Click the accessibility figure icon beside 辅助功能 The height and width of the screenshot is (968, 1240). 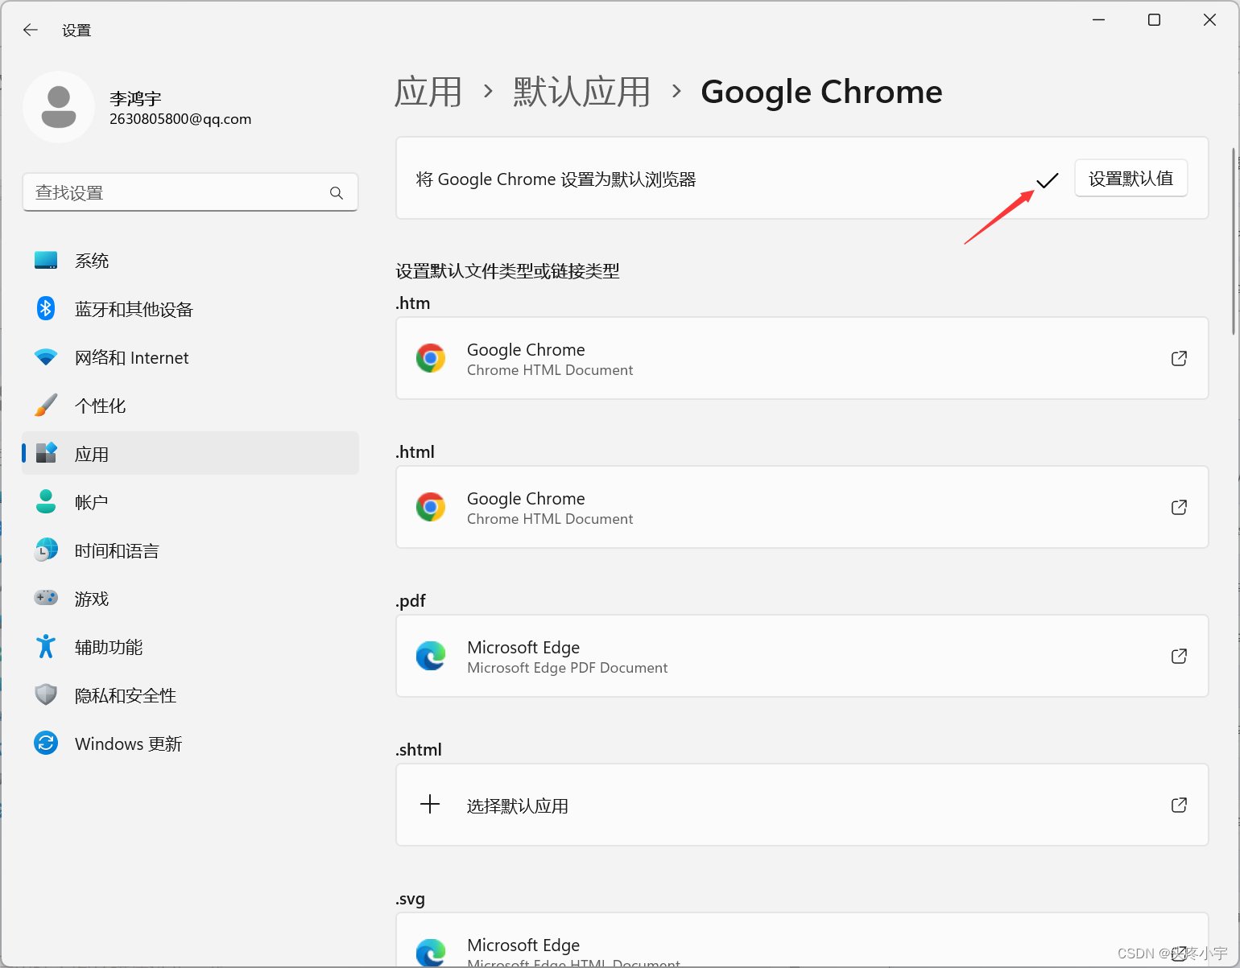pos(46,646)
